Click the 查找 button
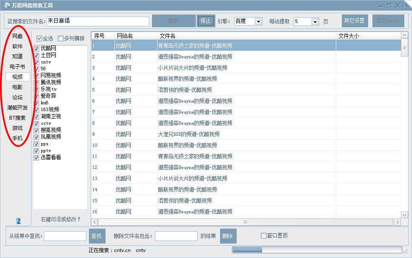Screen dimensions: 412x258 97,236
